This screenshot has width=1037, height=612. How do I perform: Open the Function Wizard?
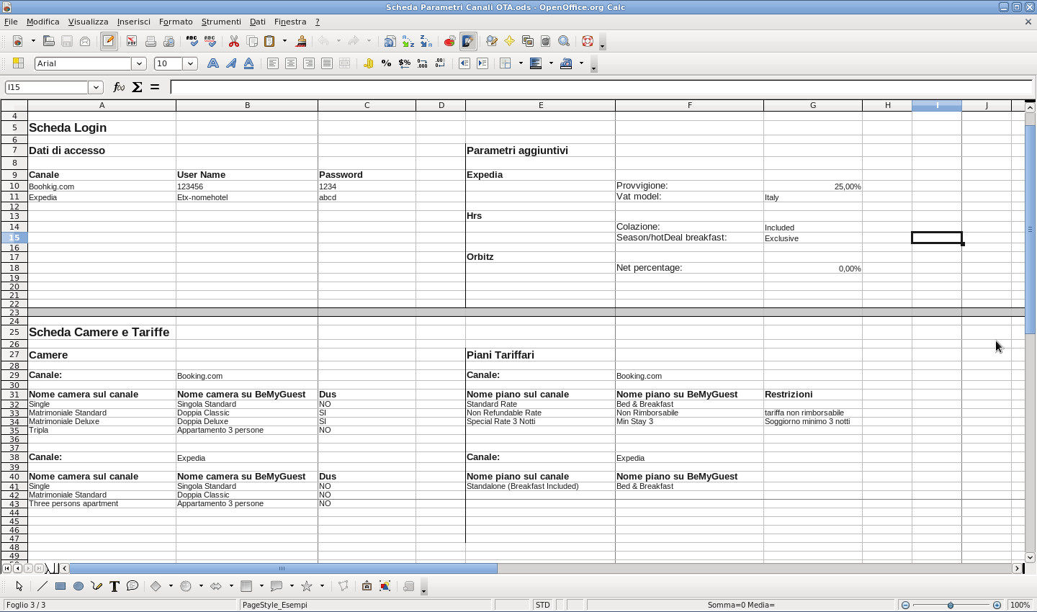click(x=119, y=87)
